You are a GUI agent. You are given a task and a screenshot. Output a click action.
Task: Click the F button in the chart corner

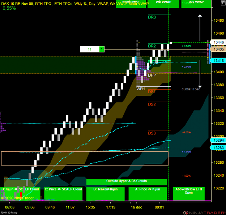pyautogui.click(x=223, y=3)
